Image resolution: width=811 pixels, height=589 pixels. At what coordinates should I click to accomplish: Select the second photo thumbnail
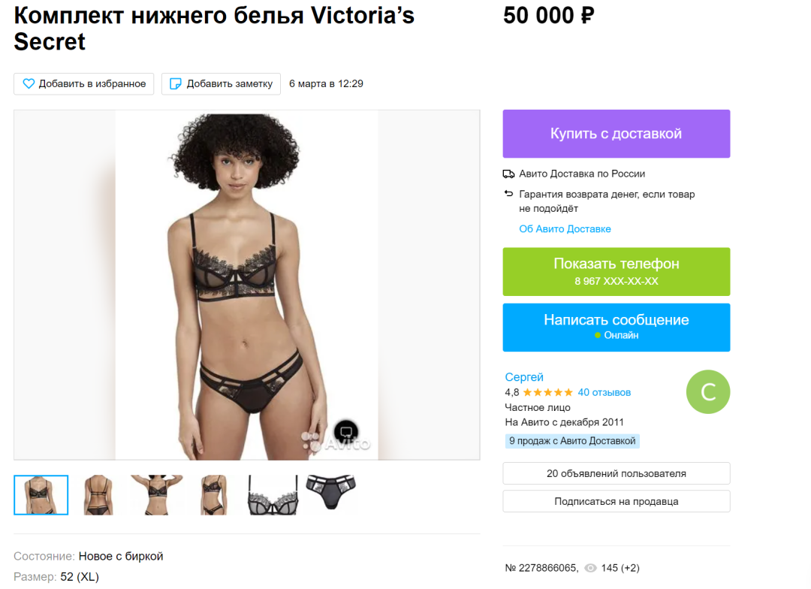(x=98, y=494)
